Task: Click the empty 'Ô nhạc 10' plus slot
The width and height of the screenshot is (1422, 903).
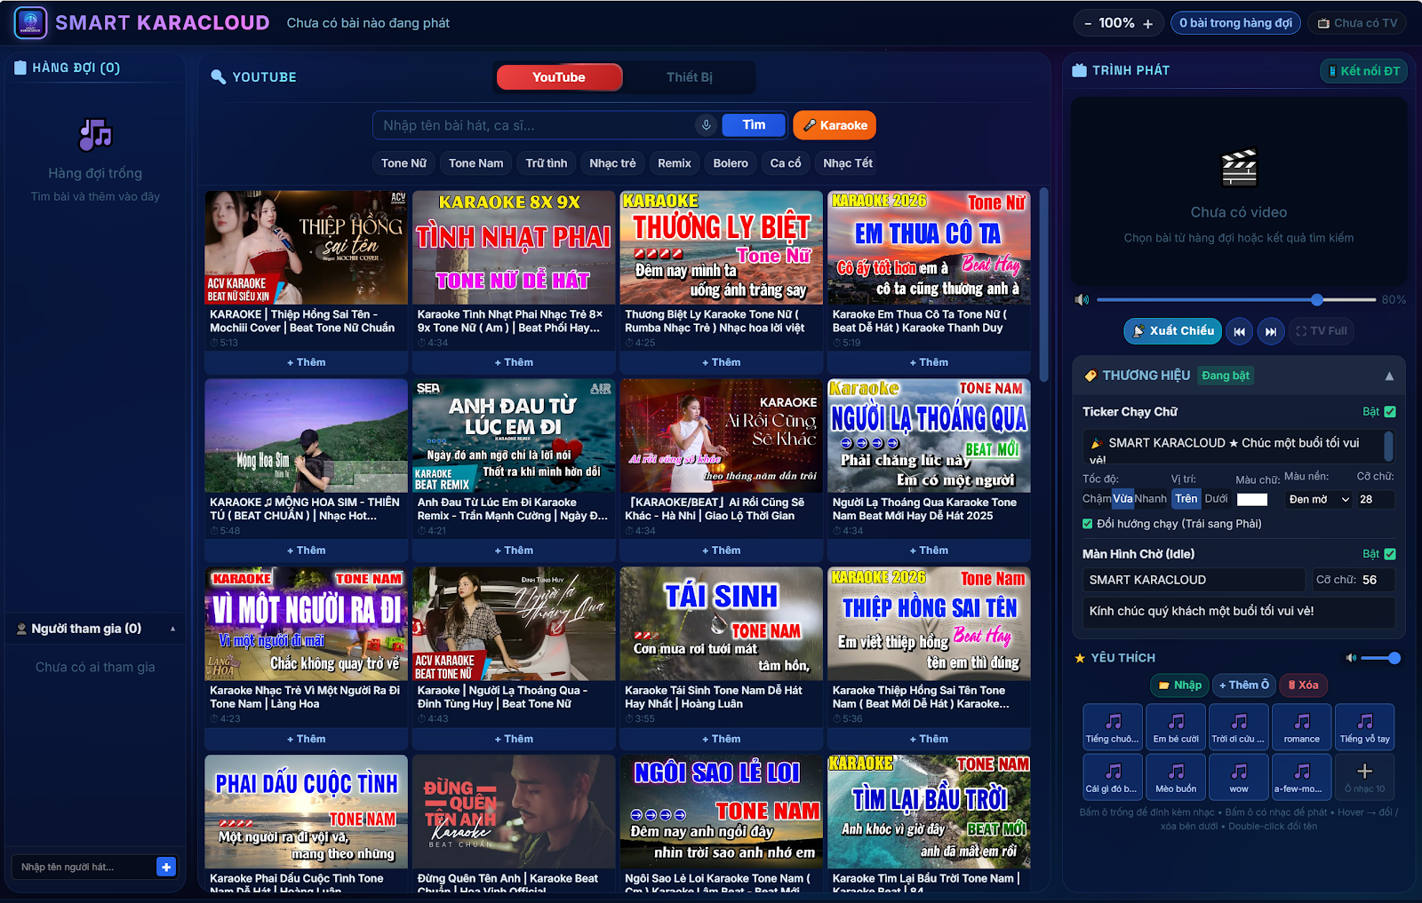Action: click(1365, 777)
